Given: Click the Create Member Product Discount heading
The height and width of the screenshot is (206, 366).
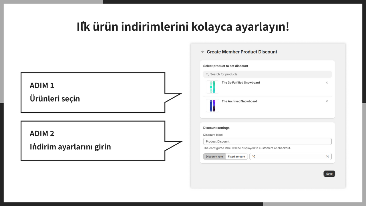Looking at the screenshot, I should click(x=242, y=52).
